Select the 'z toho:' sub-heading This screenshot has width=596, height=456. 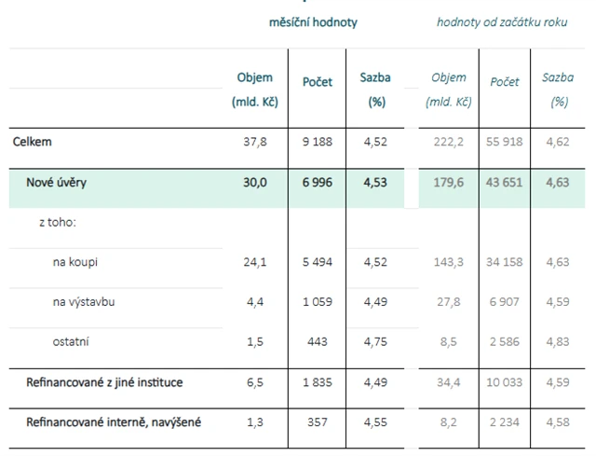click(57, 222)
